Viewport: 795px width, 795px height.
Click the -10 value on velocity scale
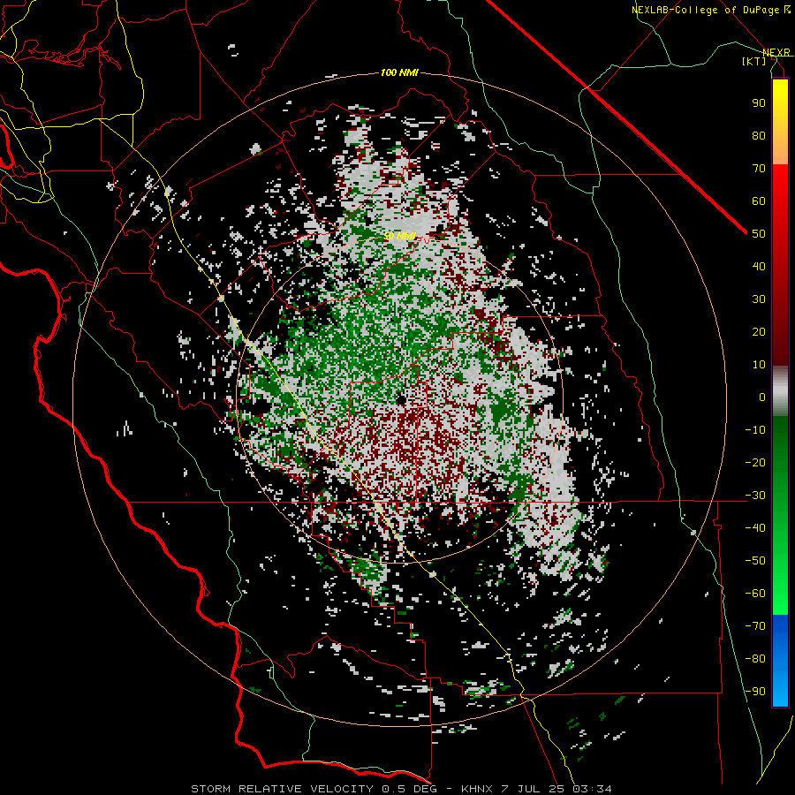click(755, 430)
